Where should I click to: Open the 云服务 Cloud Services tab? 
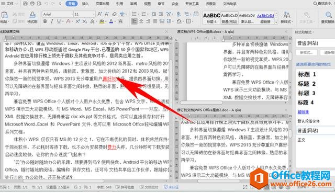(x=210, y=4)
